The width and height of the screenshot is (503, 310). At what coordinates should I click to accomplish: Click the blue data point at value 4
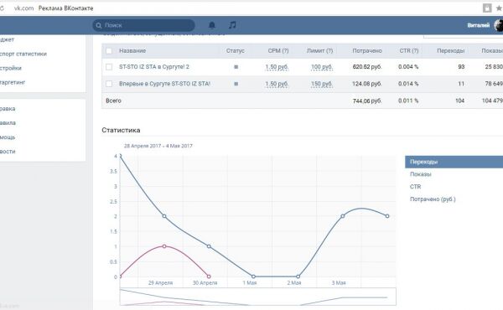tap(120, 156)
